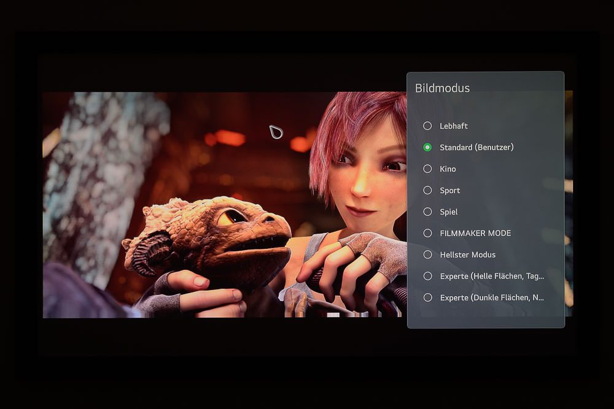Click the Hellster Modus label text
Screen dimensions: 614x409
467,255
